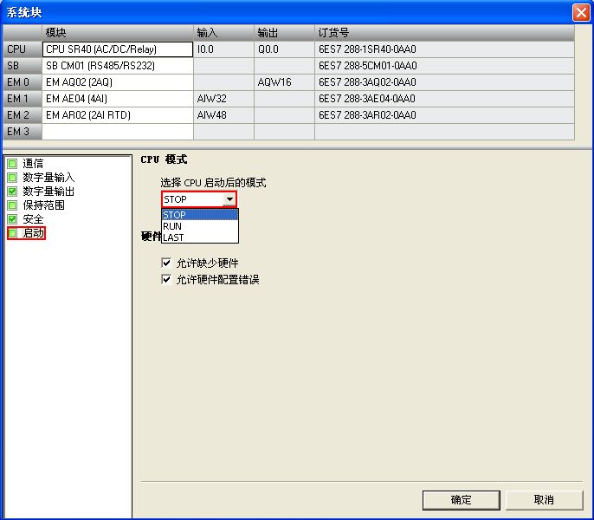This screenshot has height=520, width=594.
Task: Click the 模块 column header
Action: click(118, 33)
